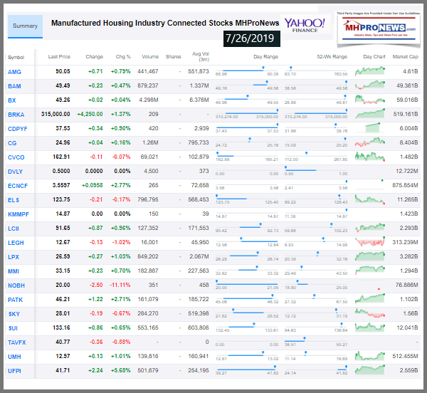Click the BAM day chart sparkline
Viewport: 427px width, 393px height.
(x=370, y=85)
